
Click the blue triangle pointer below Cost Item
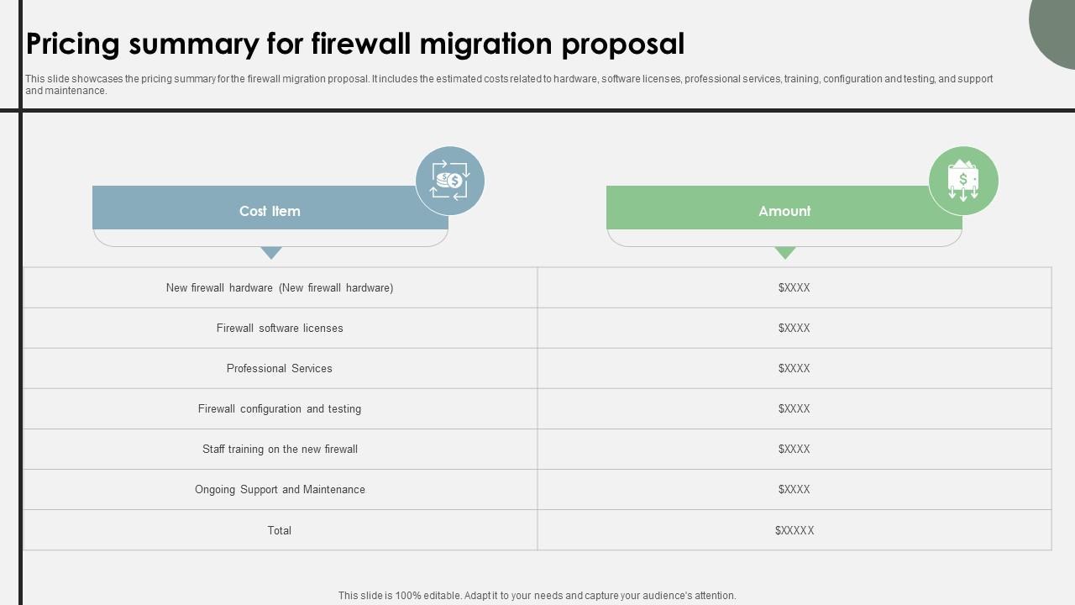[x=271, y=252]
